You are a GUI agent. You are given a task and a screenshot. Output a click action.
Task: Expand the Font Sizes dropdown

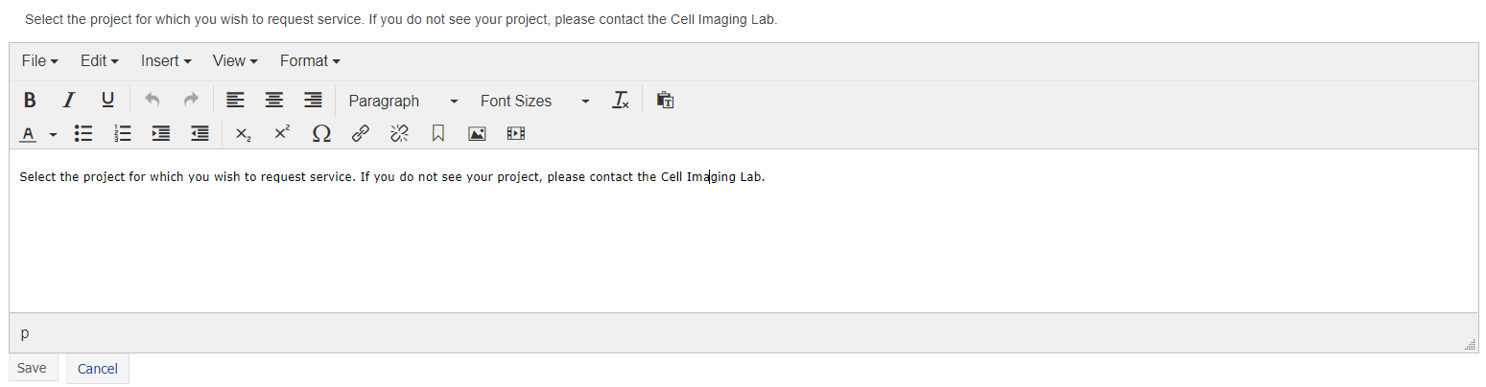tap(534, 101)
